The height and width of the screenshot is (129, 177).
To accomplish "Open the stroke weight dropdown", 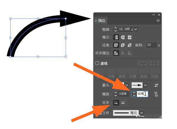I will click(136, 29).
